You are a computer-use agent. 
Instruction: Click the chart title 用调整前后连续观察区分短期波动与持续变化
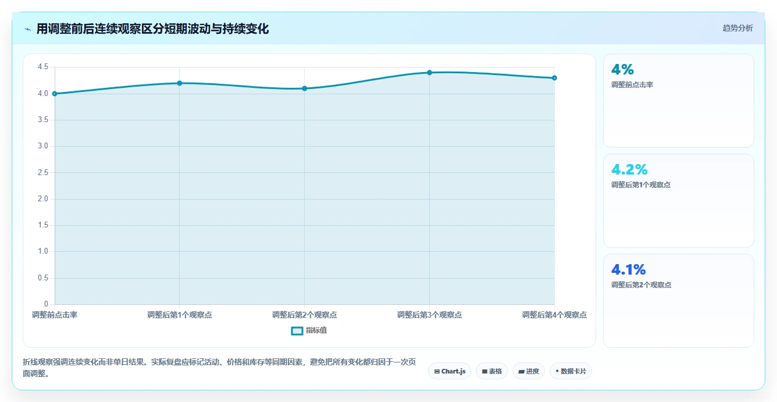[x=152, y=29]
